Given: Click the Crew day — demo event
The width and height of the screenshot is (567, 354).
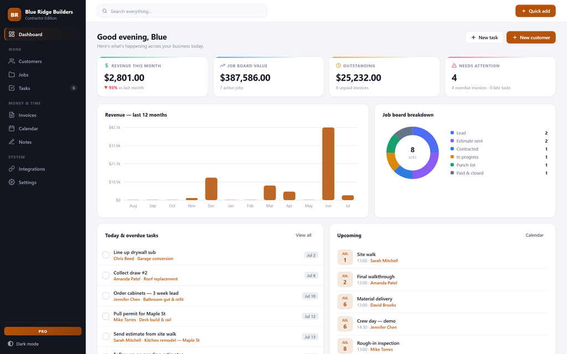Looking at the screenshot, I should (x=442, y=324).
